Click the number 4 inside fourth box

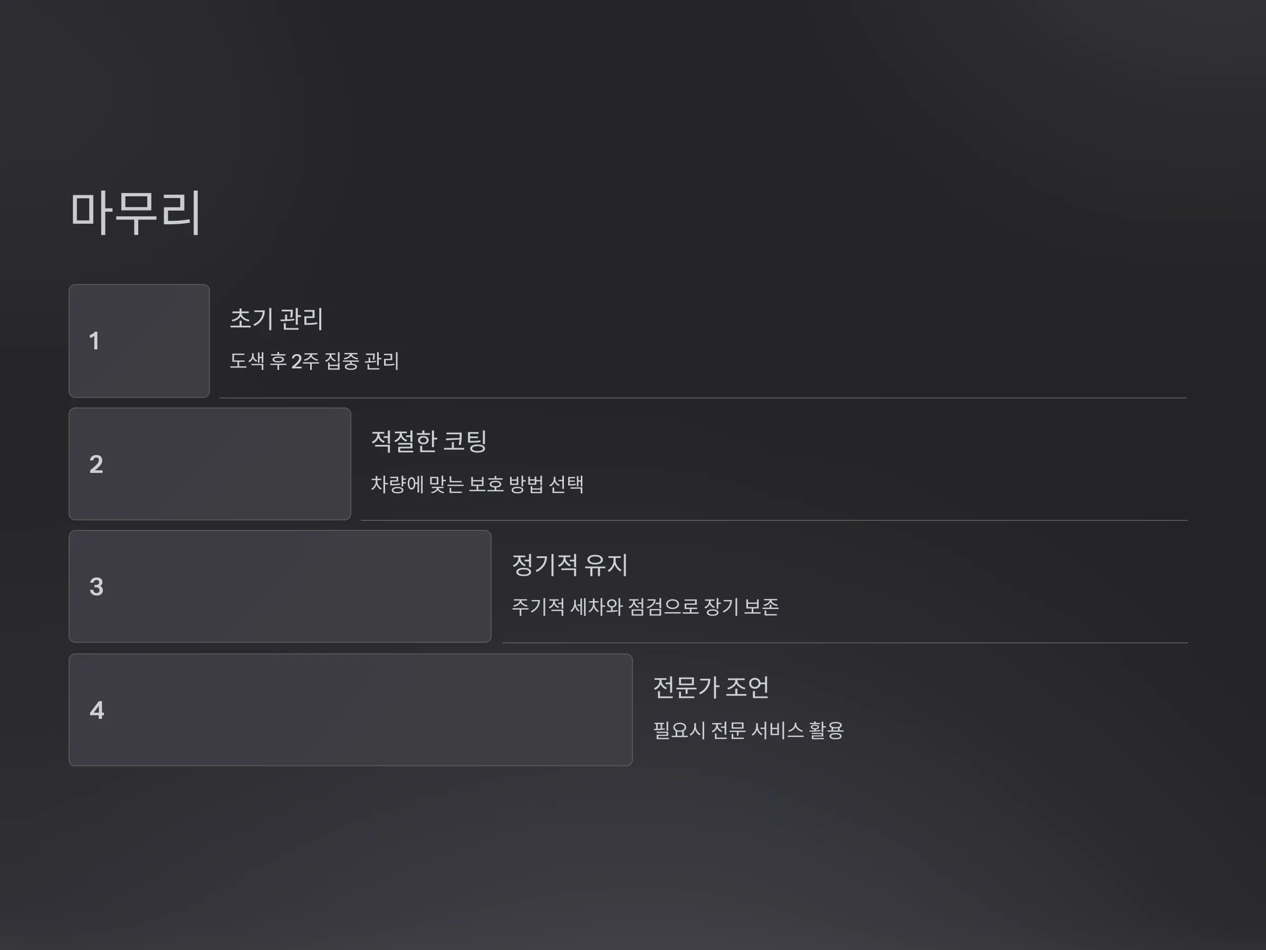[97, 710]
